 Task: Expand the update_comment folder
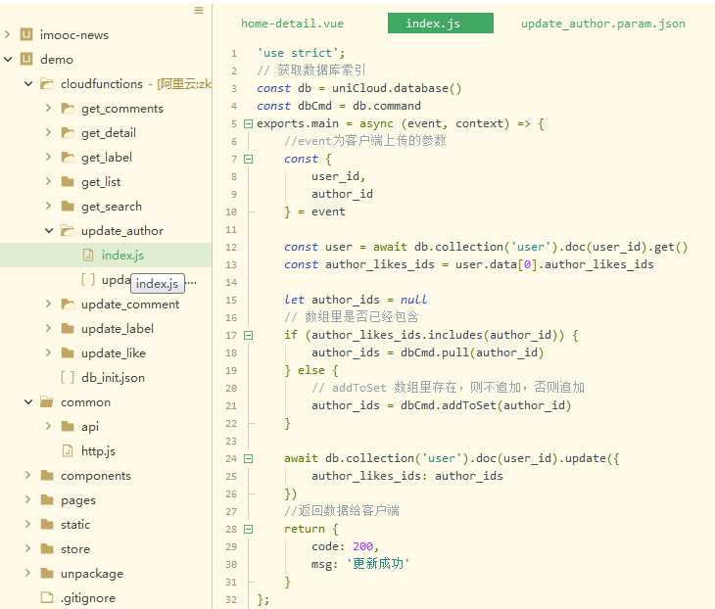[48, 304]
